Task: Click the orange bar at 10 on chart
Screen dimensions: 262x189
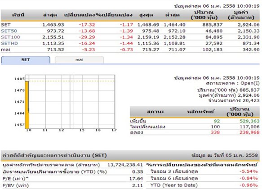Action: point(27,105)
